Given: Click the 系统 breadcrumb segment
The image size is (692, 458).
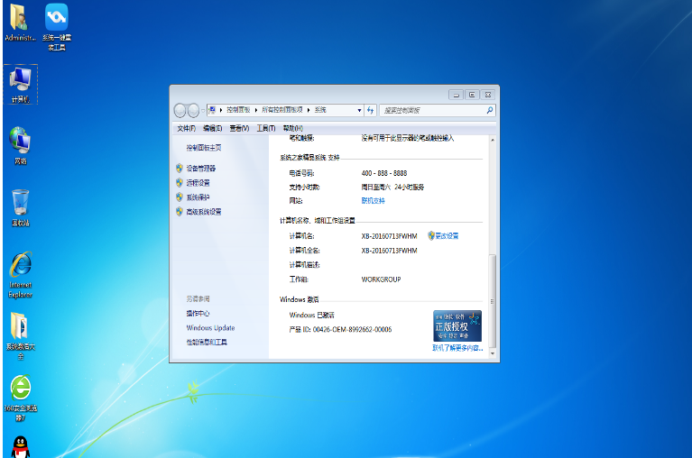Looking at the screenshot, I should click(x=320, y=110).
